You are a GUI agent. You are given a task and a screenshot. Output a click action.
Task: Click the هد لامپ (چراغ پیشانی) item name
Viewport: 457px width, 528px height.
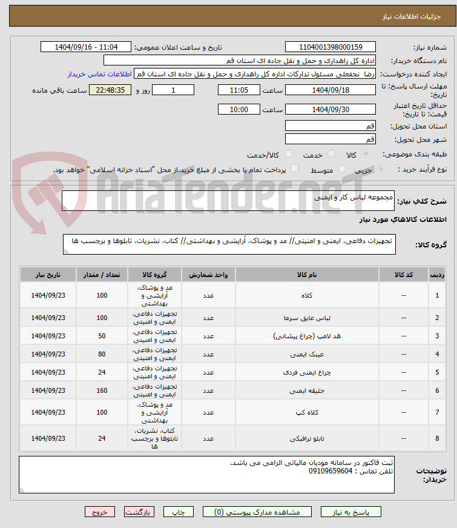307,336
